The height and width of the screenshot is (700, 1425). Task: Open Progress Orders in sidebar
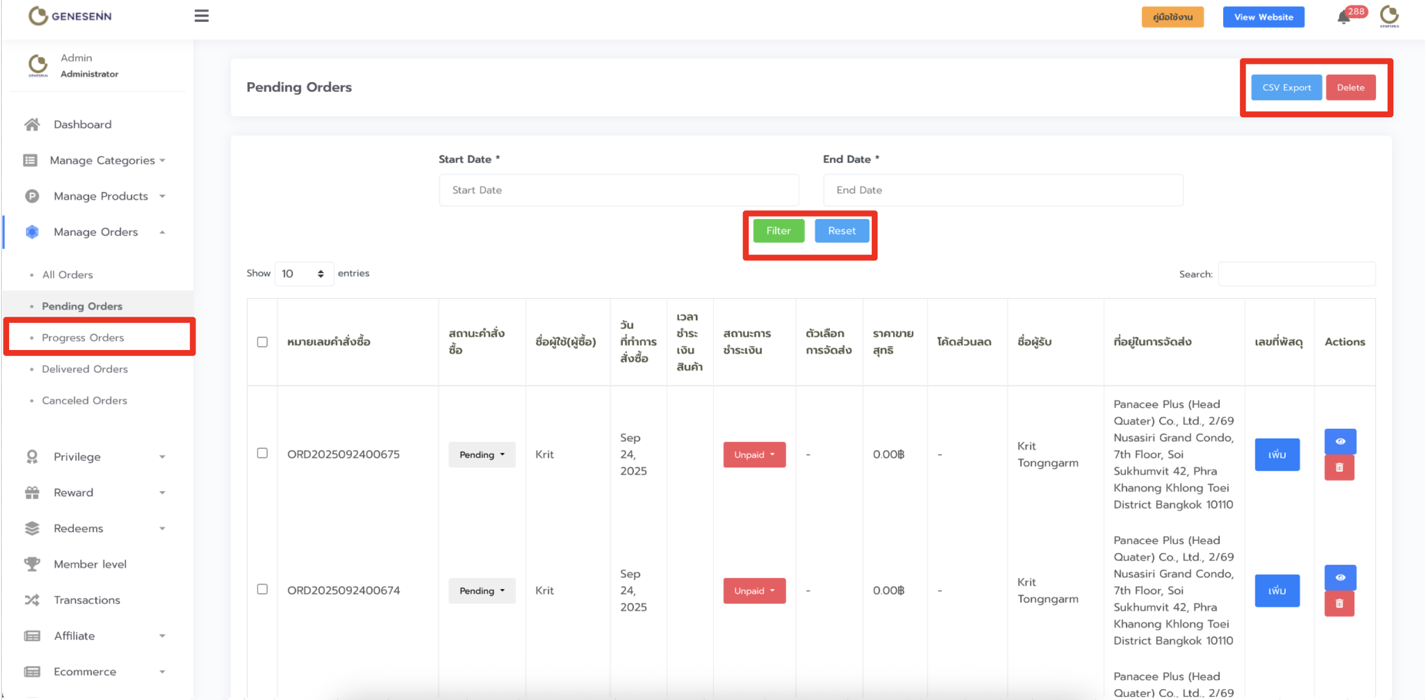click(x=83, y=337)
